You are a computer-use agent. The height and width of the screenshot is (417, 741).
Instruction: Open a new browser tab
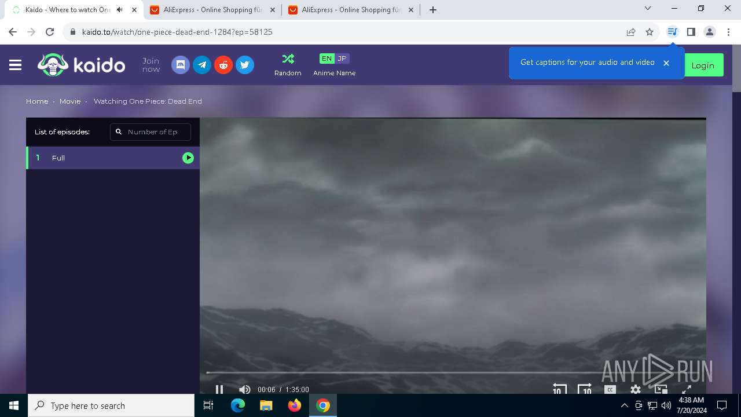[433, 10]
